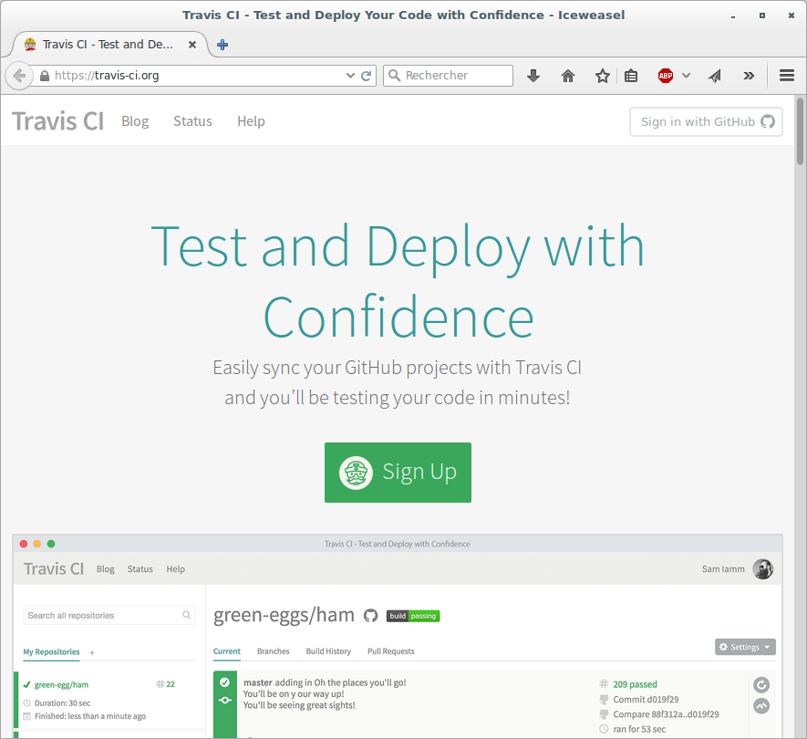Click Sam Iamm avatar image
This screenshot has height=739, width=807.
tap(762, 569)
